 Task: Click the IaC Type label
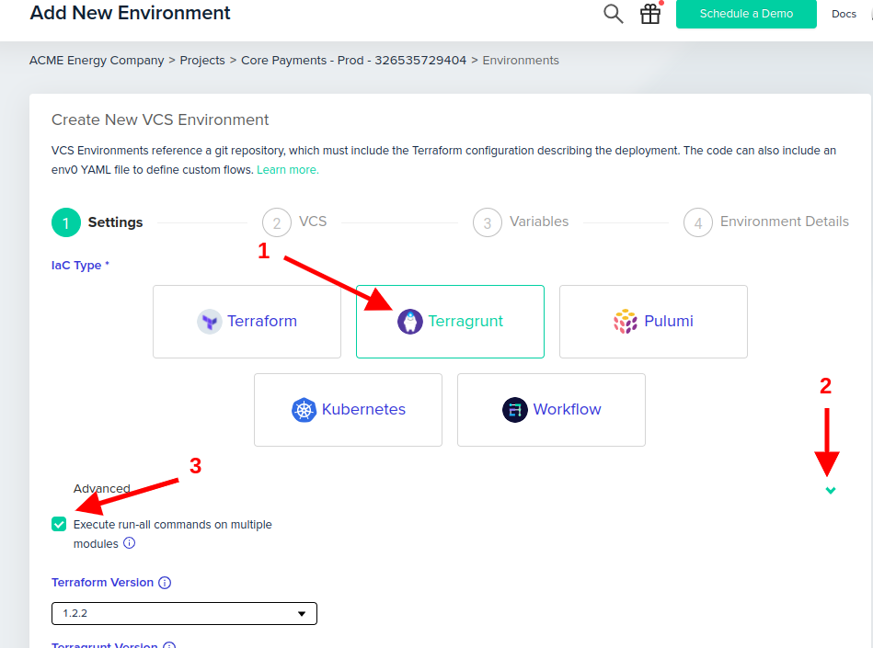click(x=80, y=266)
